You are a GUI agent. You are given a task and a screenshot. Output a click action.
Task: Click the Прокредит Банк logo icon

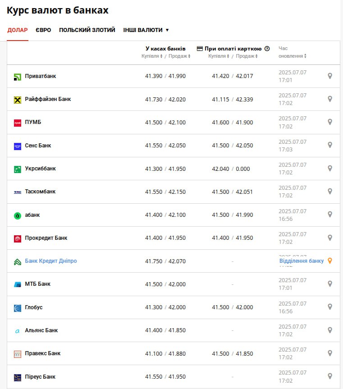18,239
